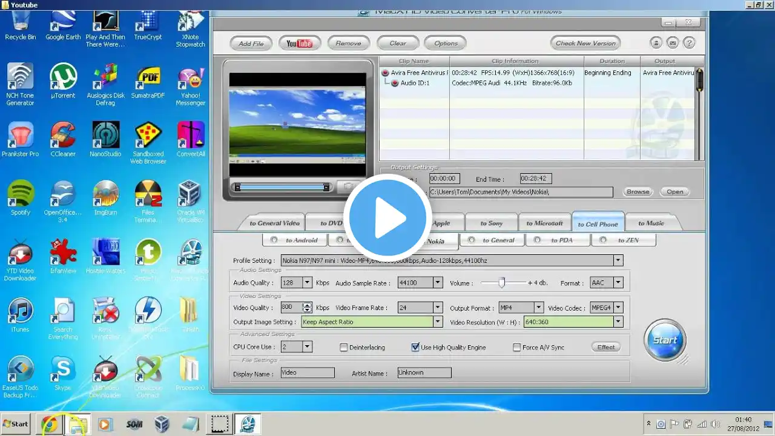Screen dimensions: 775x436
Task: Launch Spotify from the desktop
Action: click(20, 199)
